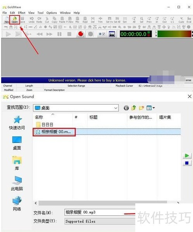Screen dimensions: 193x232
Task: Click the gray stop recording button
Action: click(x=91, y=34)
